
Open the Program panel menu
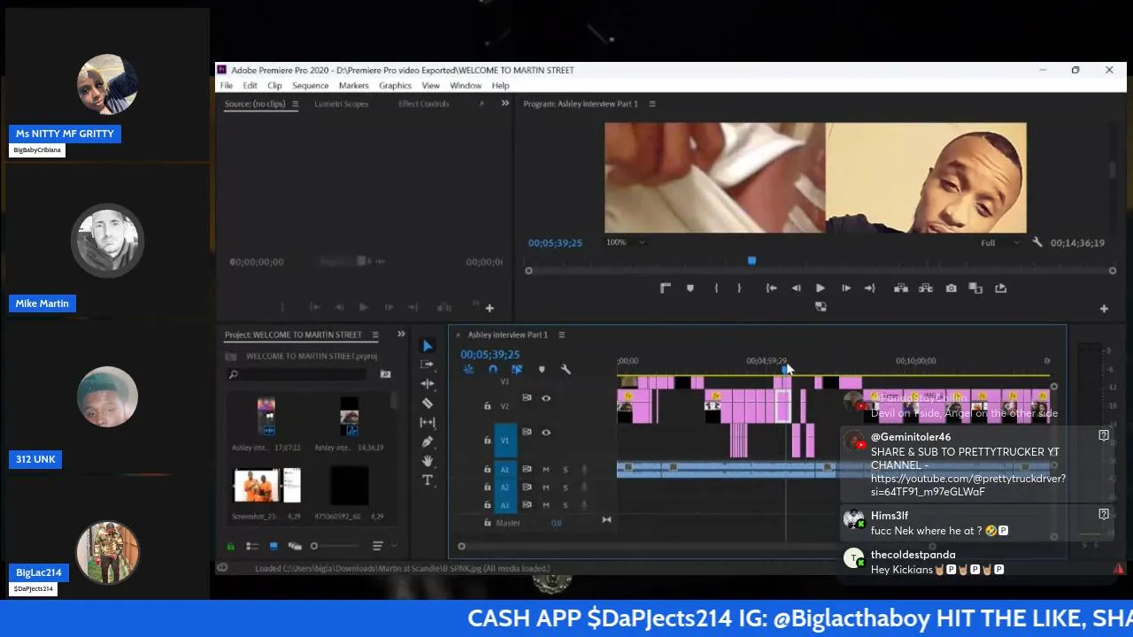point(652,104)
